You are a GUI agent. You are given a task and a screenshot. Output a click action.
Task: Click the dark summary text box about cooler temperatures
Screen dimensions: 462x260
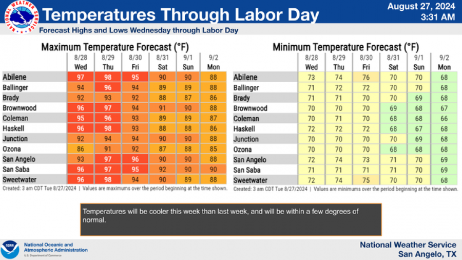231,219
